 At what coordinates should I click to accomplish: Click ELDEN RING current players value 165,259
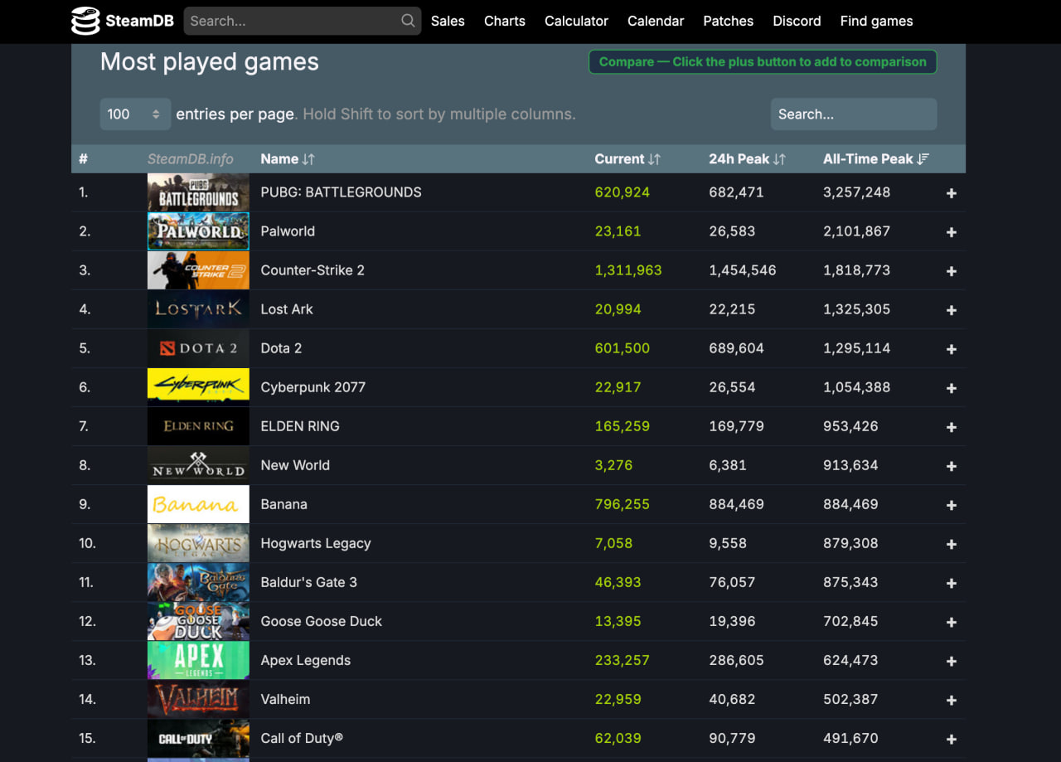coord(622,426)
